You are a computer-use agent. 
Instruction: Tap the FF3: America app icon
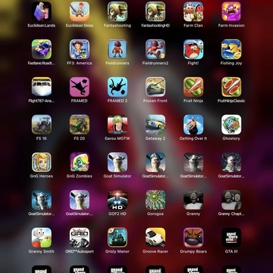tap(79, 49)
